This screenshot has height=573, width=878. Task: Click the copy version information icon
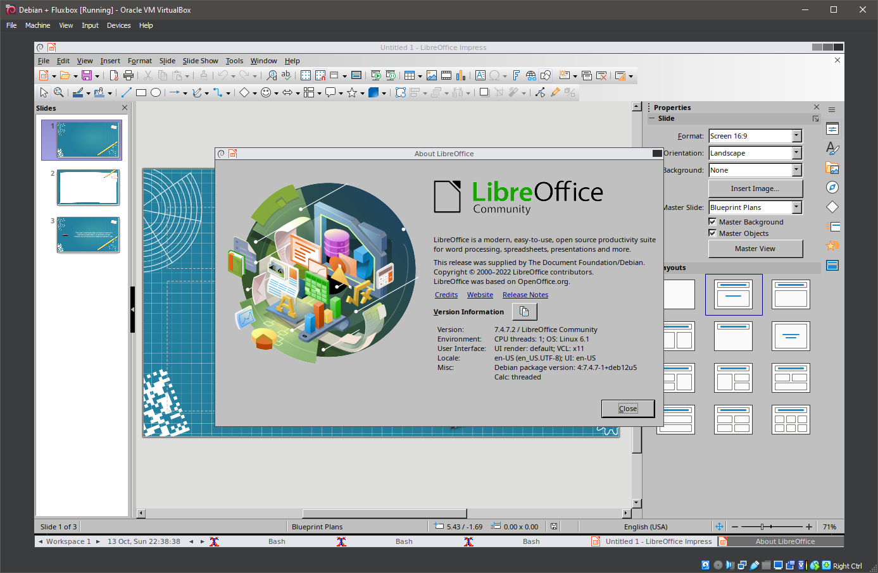pyautogui.click(x=524, y=312)
